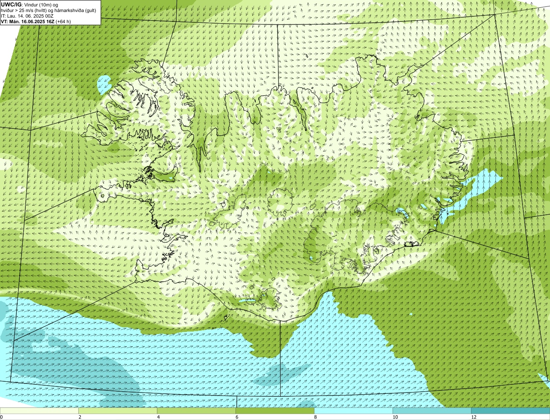550x420 pixels.
Task: Select the 10–12 m/s cyan color bar segment
Action: (x=432, y=411)
